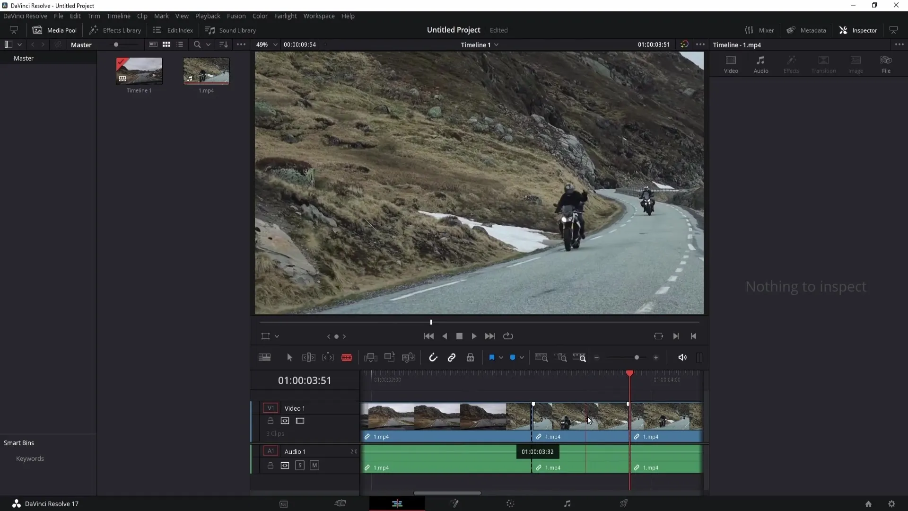
Task: Open the Edit Index panel
Action: click(x=173, y=30)
